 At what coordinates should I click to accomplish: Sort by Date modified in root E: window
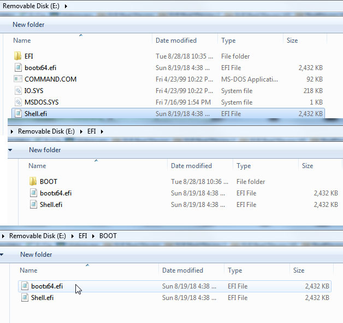[176, 41]
